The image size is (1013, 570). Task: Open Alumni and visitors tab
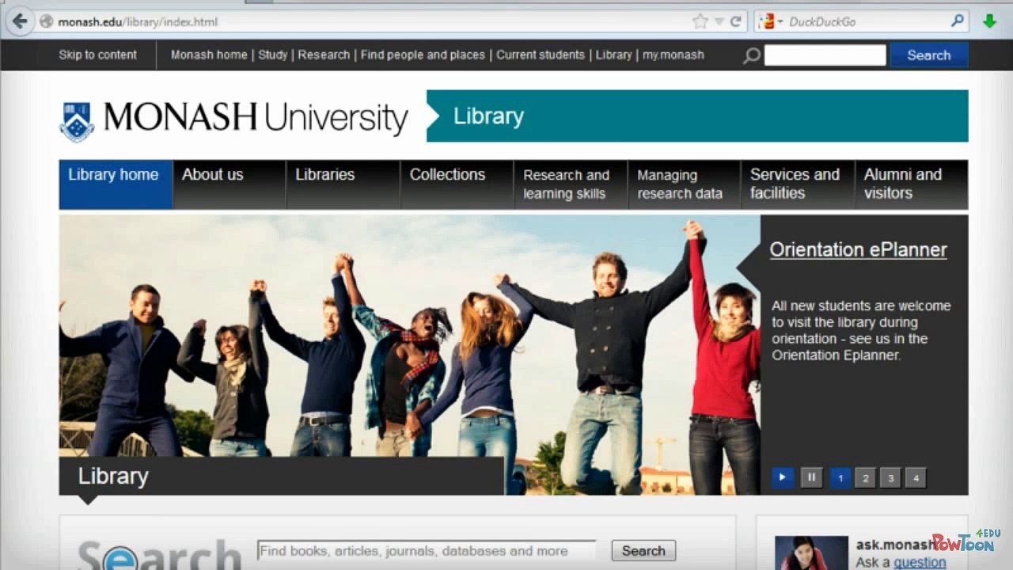[912, 184]
